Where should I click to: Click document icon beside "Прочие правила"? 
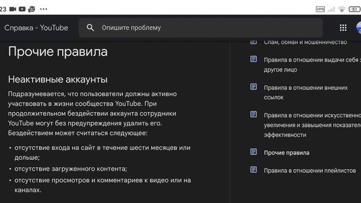pyautogui.click(x=253, y=152)
